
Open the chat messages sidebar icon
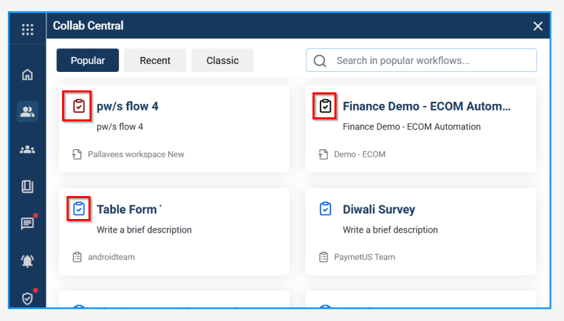[27, 224]
